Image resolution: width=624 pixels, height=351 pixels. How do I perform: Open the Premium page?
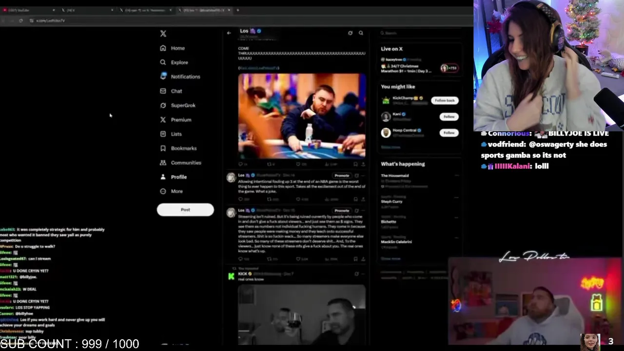point(175,119)
